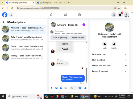The height and width of the screenshot is (99, 133).
Task: Expand Media, files and links section
Action: [109, 65]
